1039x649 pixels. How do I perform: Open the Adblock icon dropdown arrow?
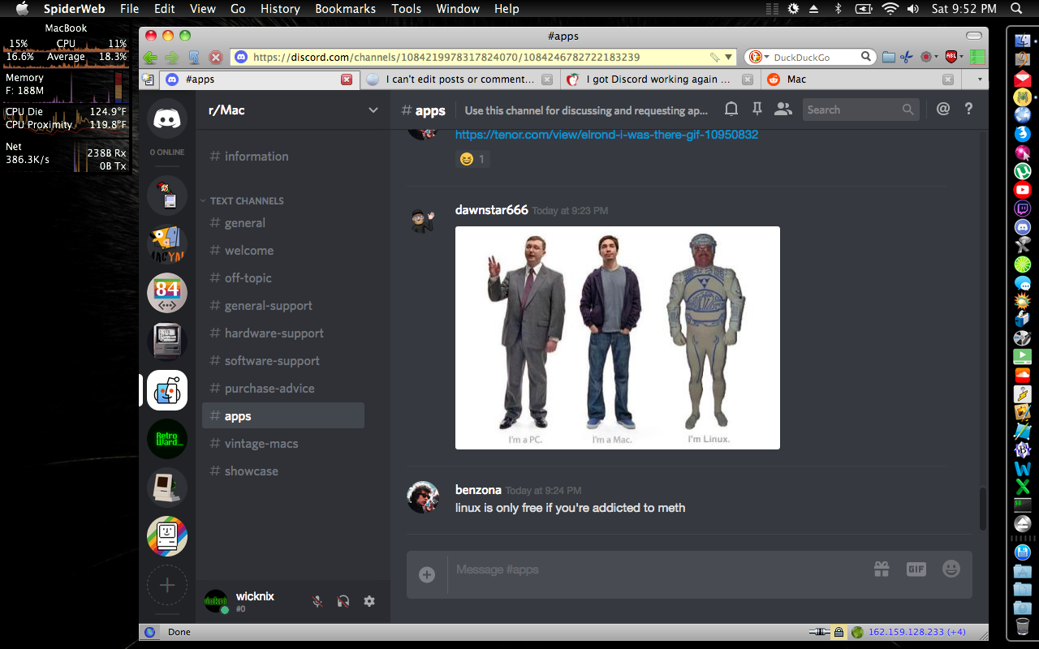click(x=961, y=57)
